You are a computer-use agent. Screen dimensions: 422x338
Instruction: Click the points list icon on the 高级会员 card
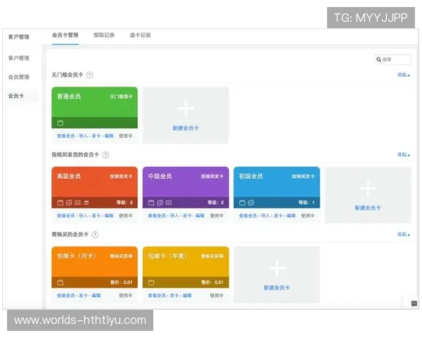click(86, 203)
